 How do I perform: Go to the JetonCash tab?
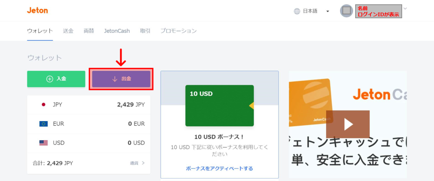(x=117, y=31)
